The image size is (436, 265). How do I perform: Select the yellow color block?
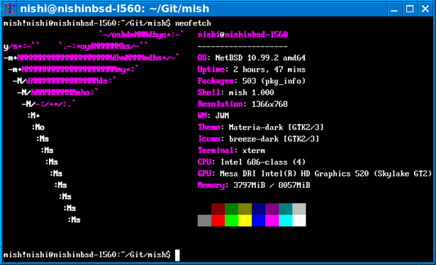tap(245, 220)
